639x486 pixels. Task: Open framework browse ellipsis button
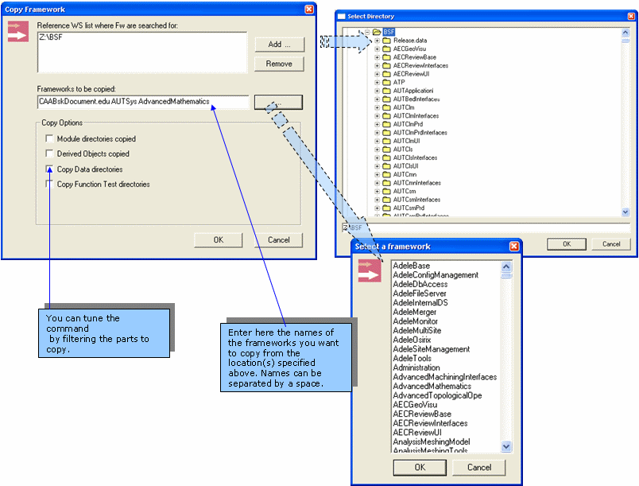pos(278,102)
